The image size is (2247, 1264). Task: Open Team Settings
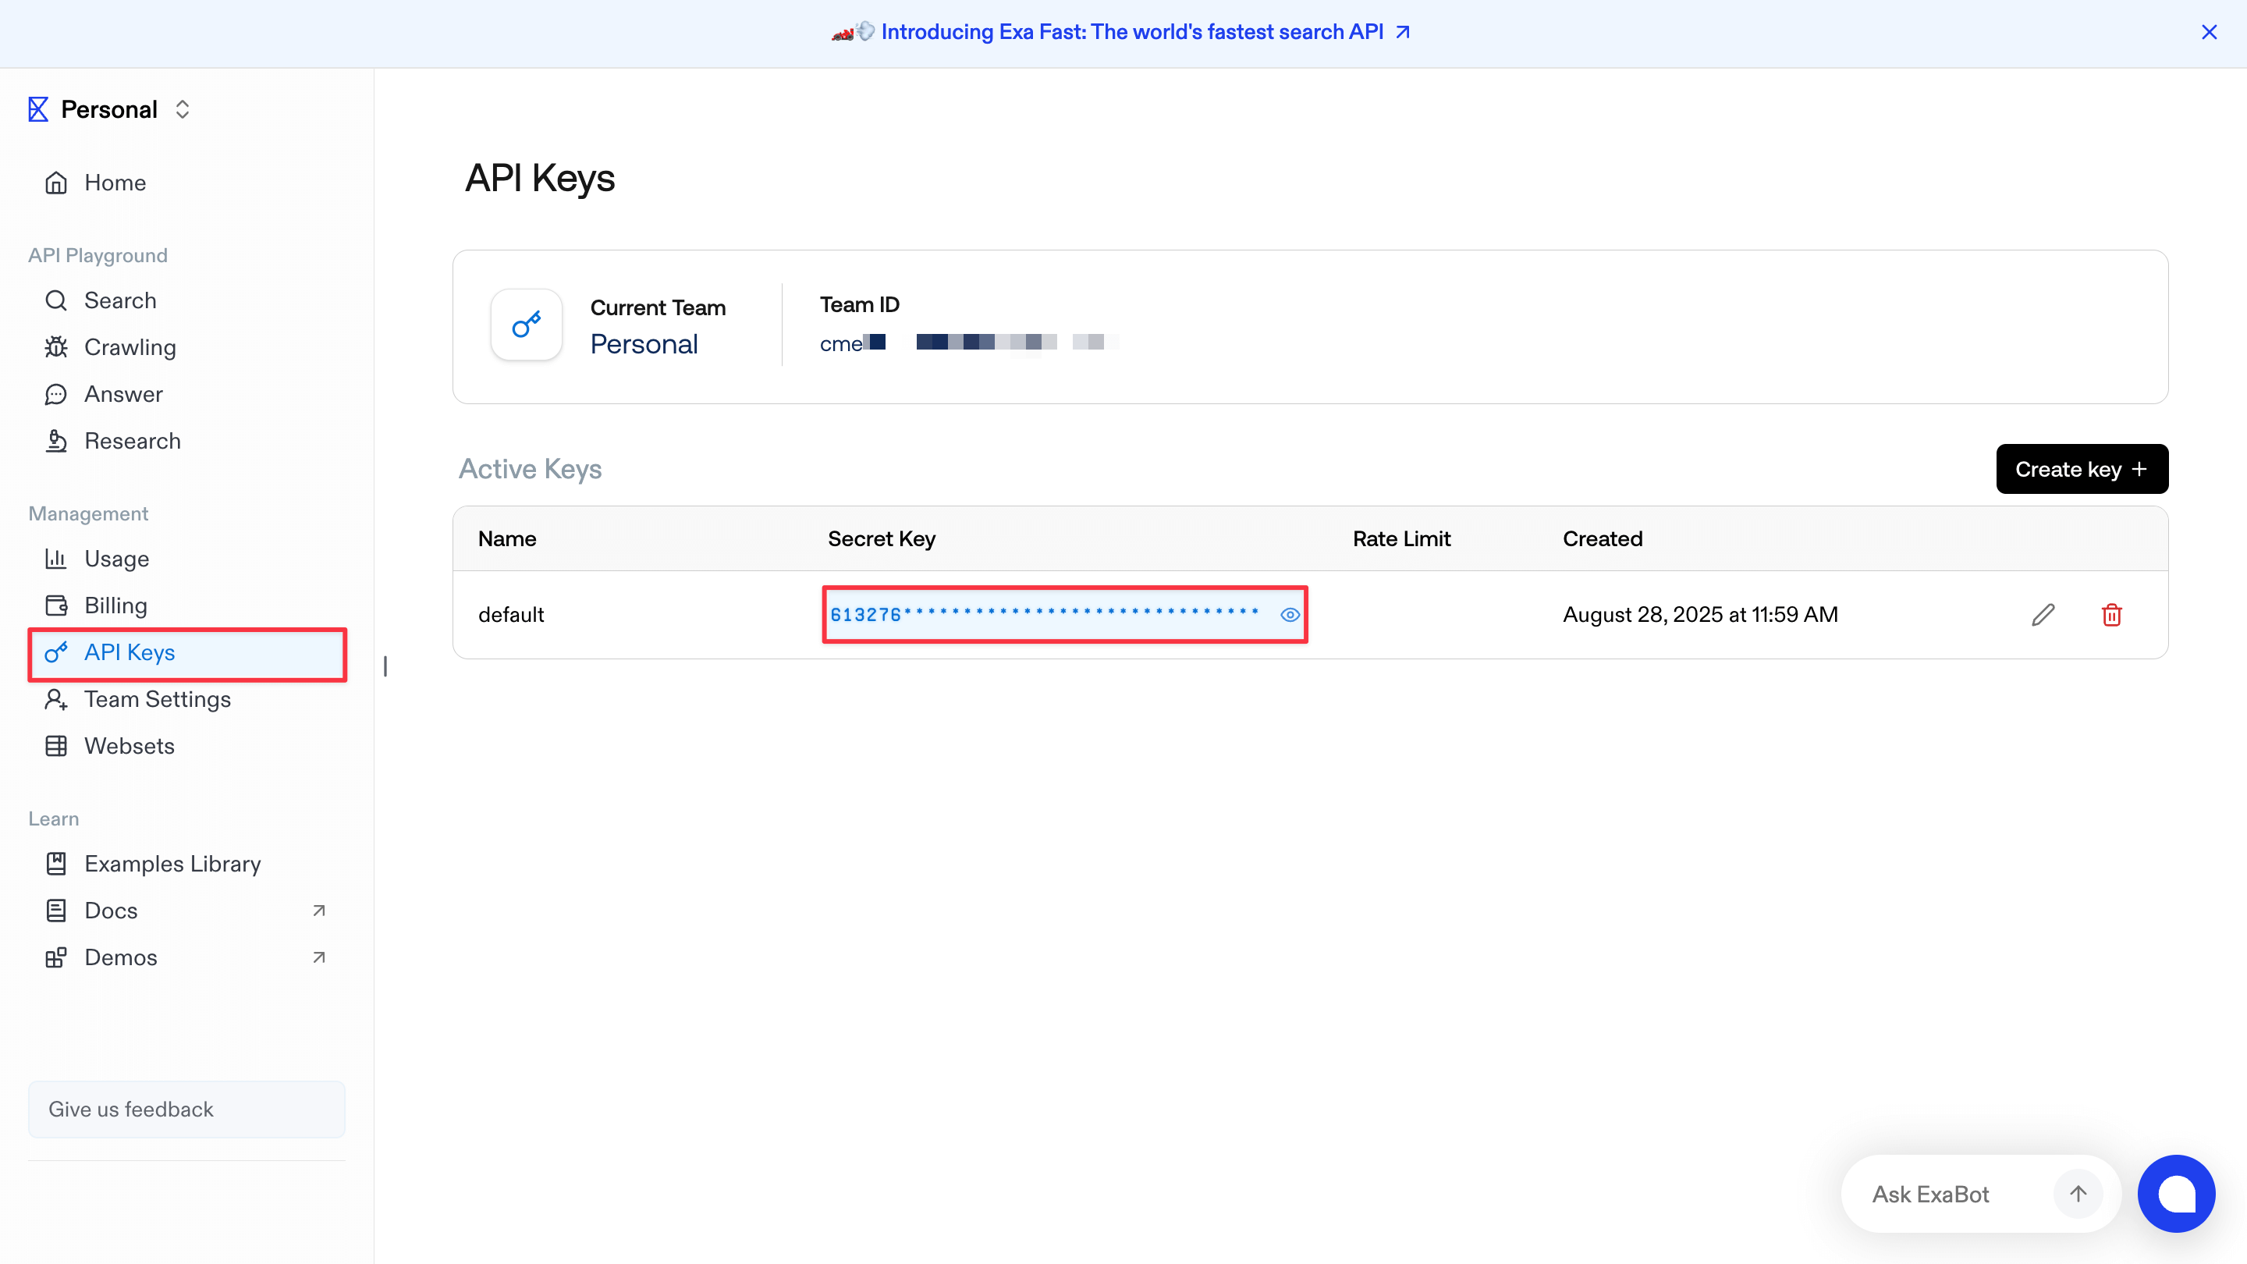158,699
